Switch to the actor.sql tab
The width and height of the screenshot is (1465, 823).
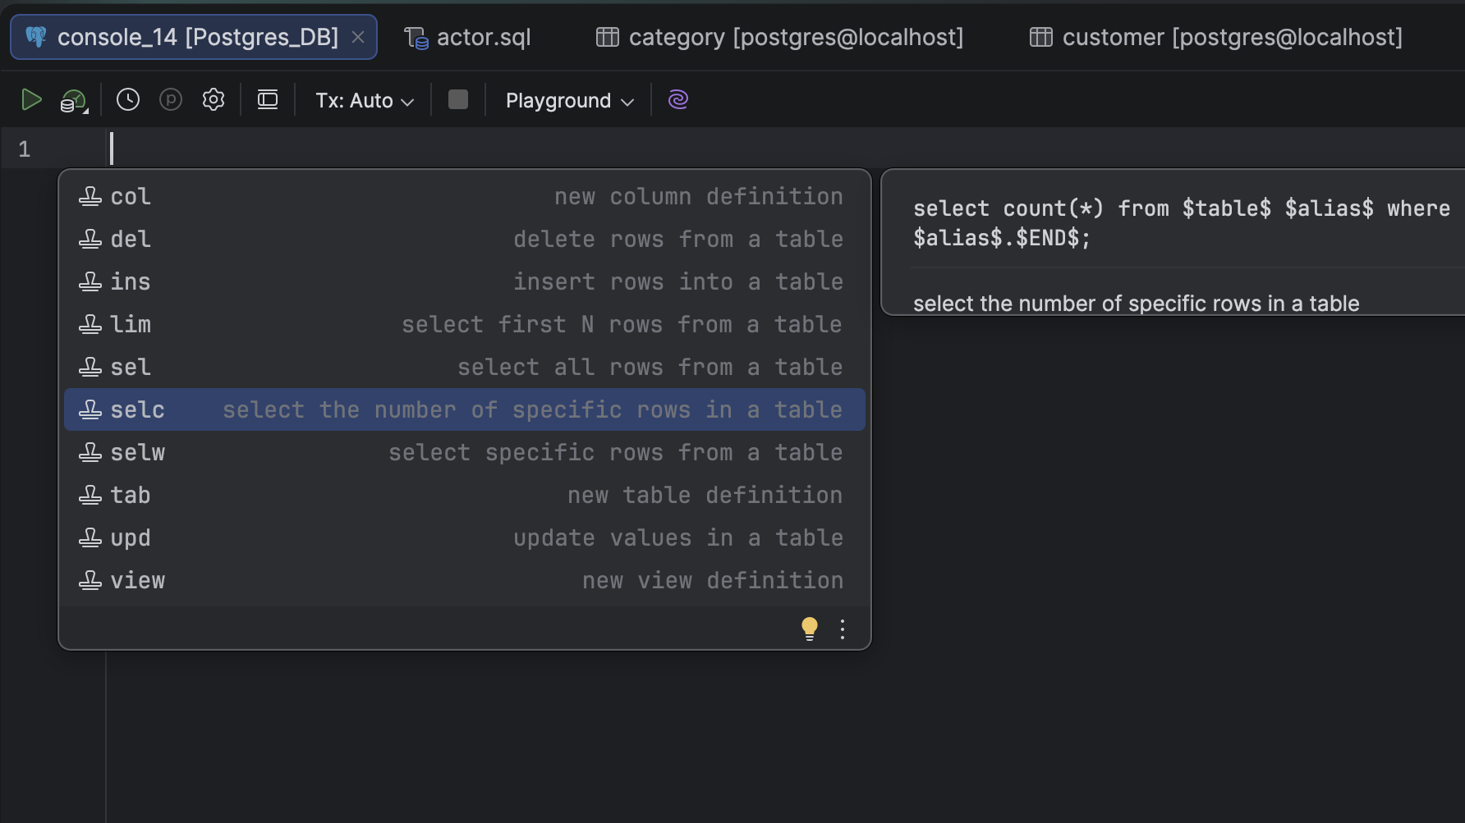click(468, 37)
